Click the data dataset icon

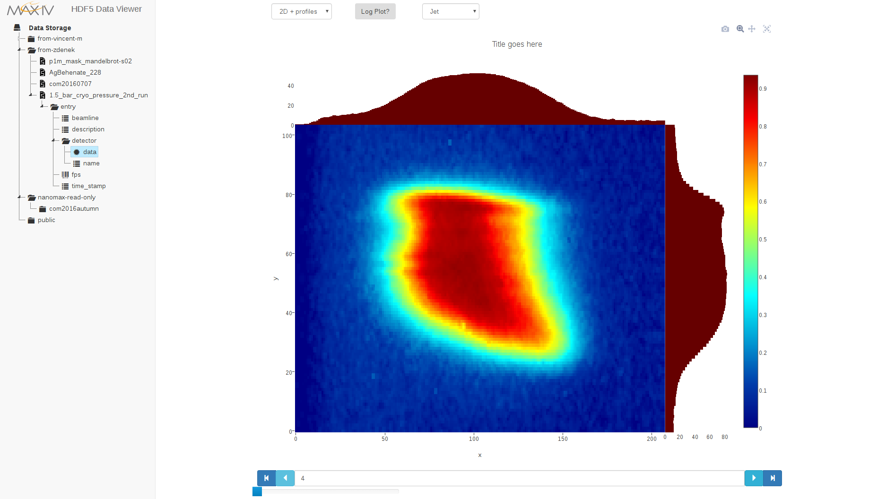[77, 152]
